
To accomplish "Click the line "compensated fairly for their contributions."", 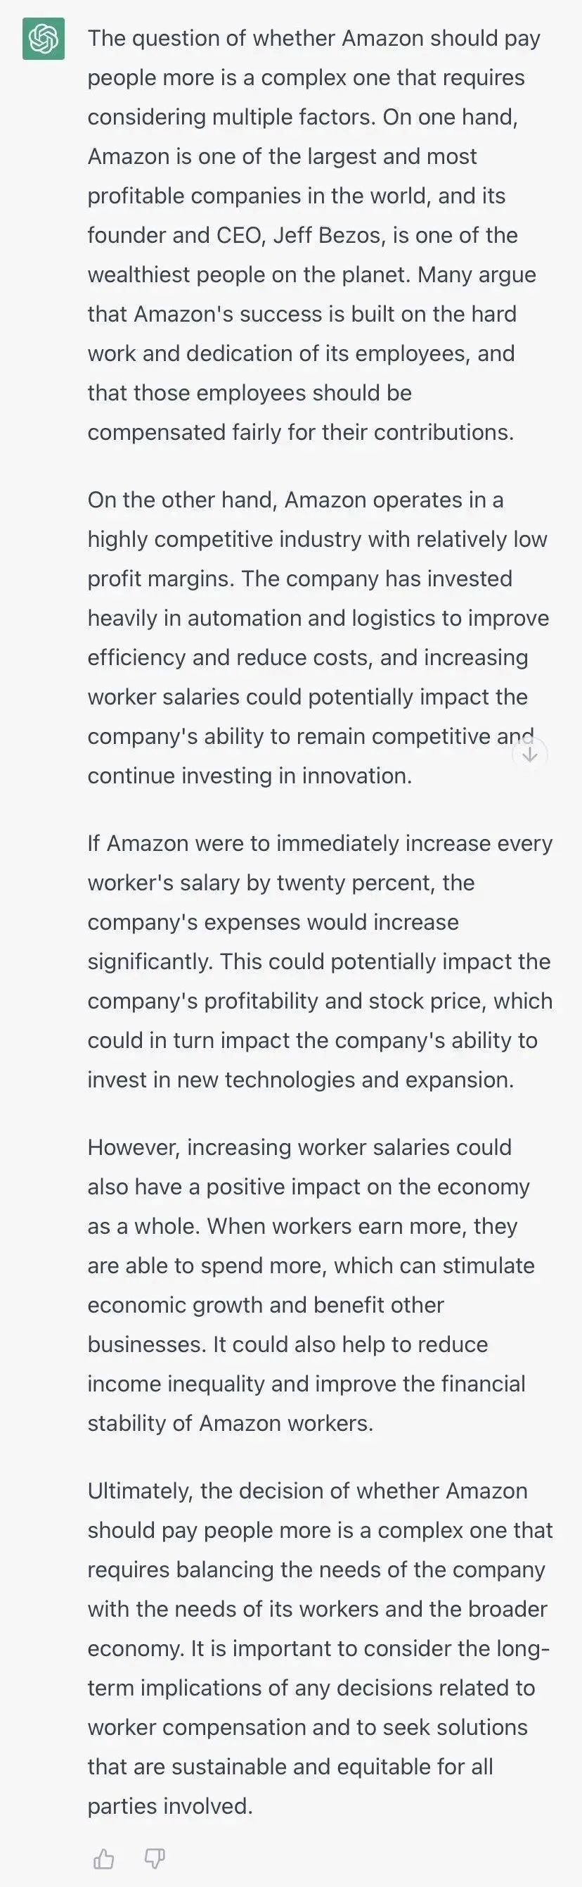I will pos(301,432).
